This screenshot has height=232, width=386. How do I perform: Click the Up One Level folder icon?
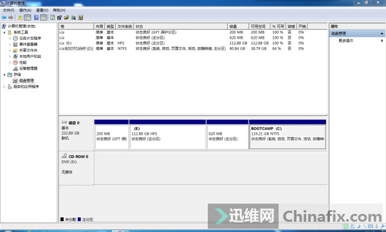point(20,17)
